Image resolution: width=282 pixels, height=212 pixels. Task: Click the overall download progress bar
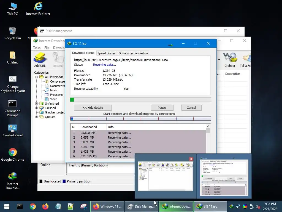[141, 100]
